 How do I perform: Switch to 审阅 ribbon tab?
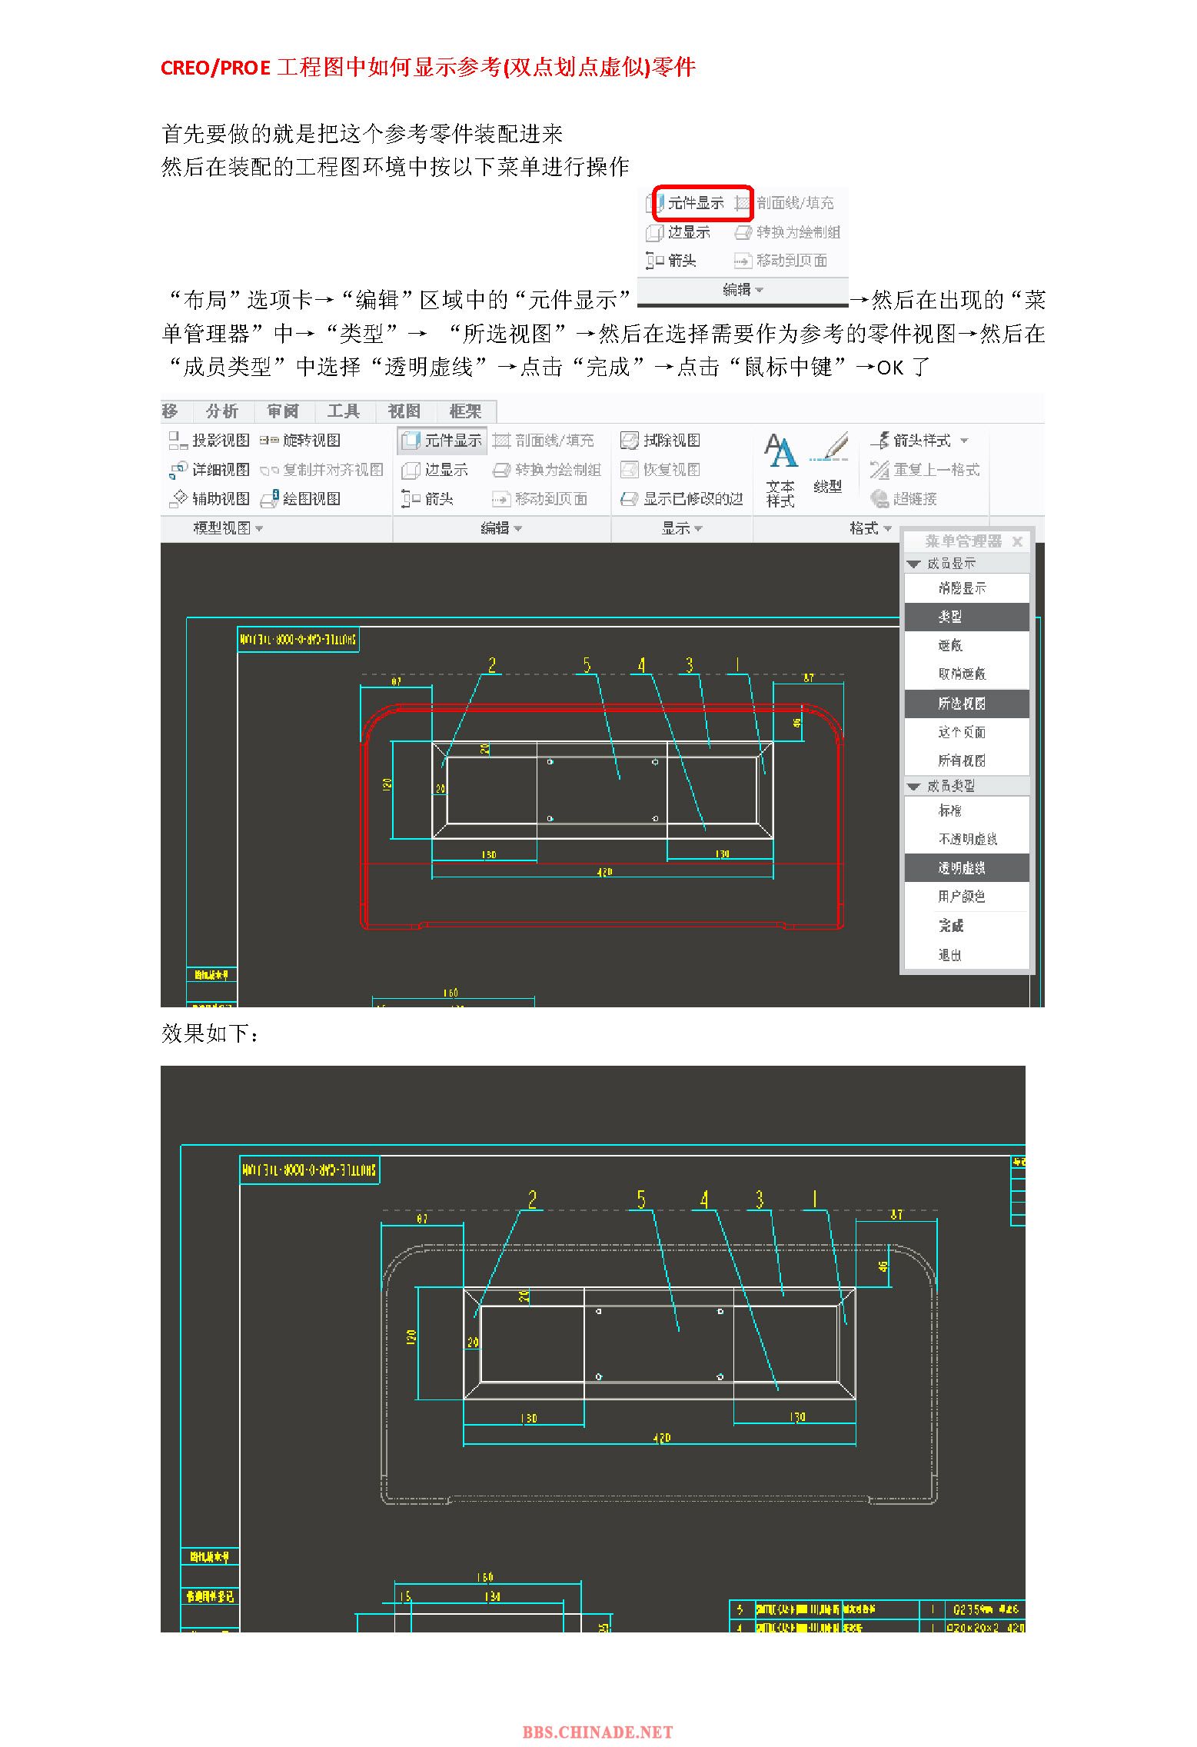(283, 411)
